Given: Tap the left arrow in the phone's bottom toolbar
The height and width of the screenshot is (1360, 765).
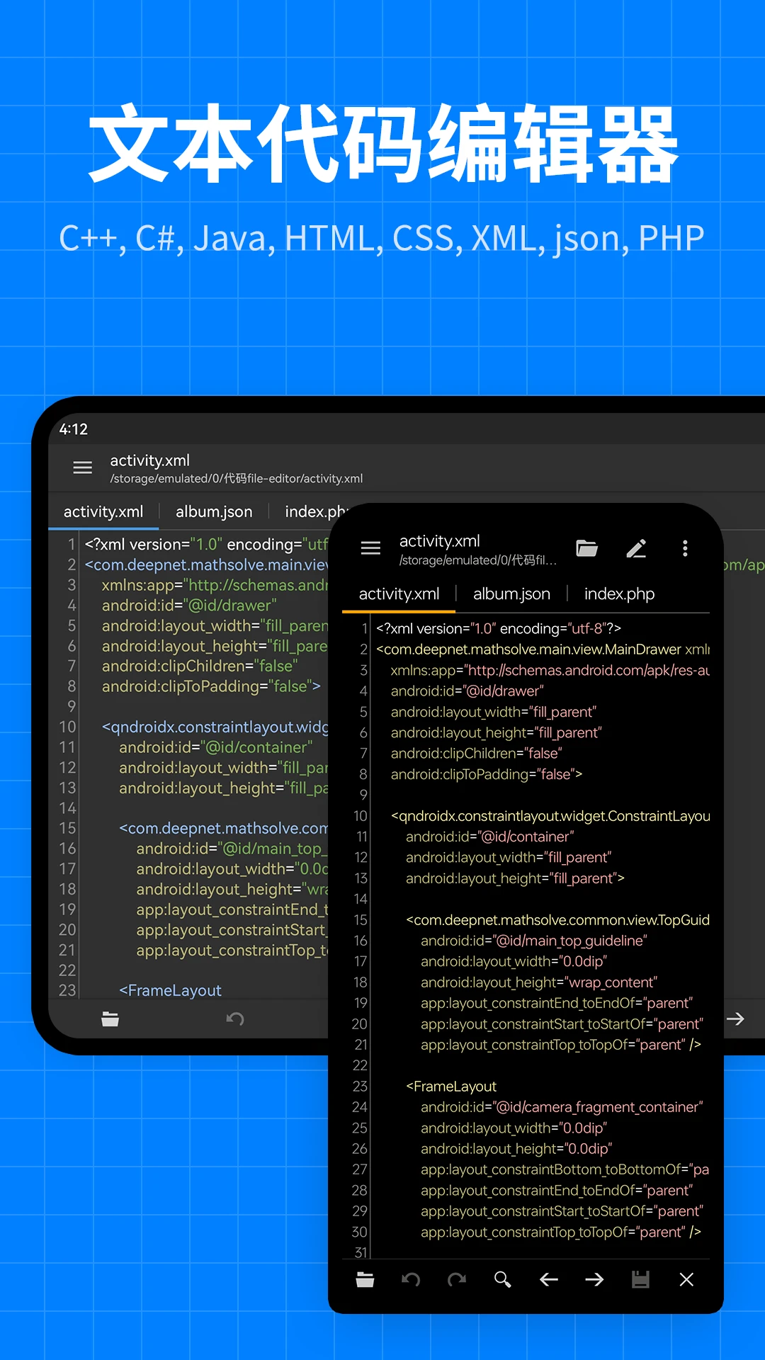Looking at the screenshot, I should pos(549,1279).
